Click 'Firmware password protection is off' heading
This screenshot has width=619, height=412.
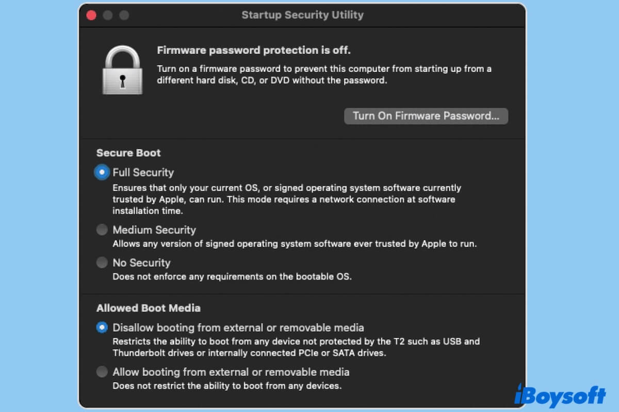click(253, 50)
